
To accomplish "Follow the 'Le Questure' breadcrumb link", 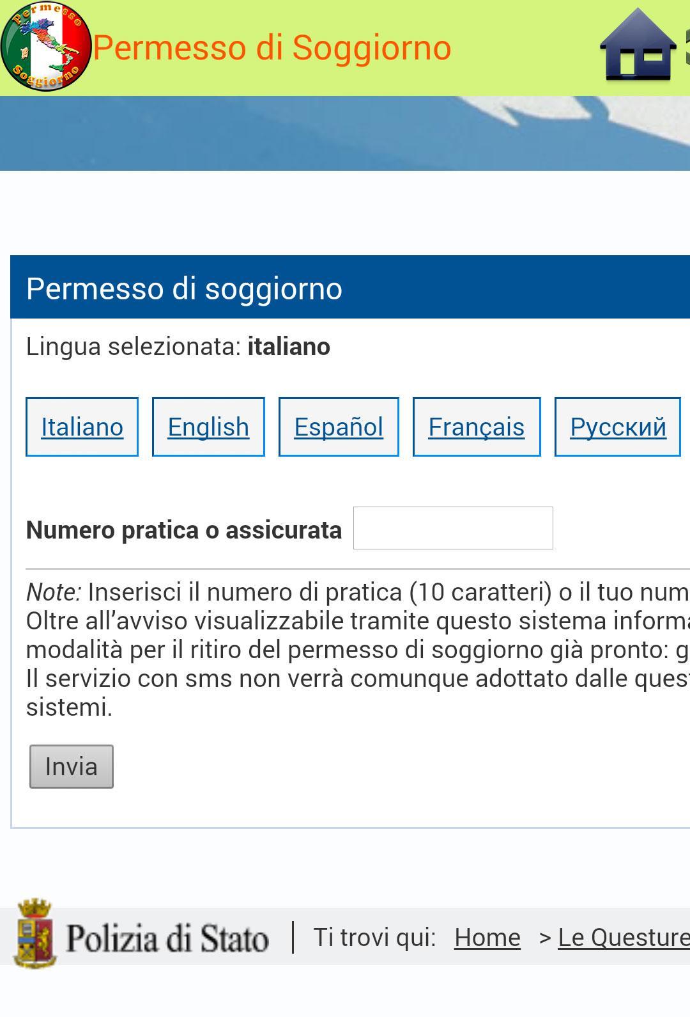I will (623, 937).
